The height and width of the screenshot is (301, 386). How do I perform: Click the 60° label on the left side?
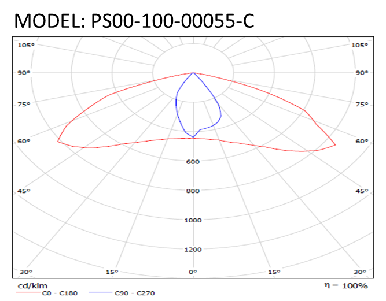click(24, 142)
